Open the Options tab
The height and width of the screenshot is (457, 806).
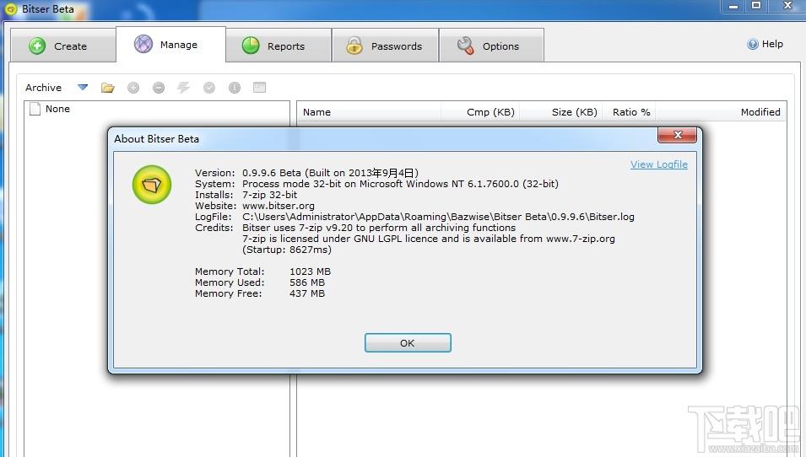[x=491, y=46]
